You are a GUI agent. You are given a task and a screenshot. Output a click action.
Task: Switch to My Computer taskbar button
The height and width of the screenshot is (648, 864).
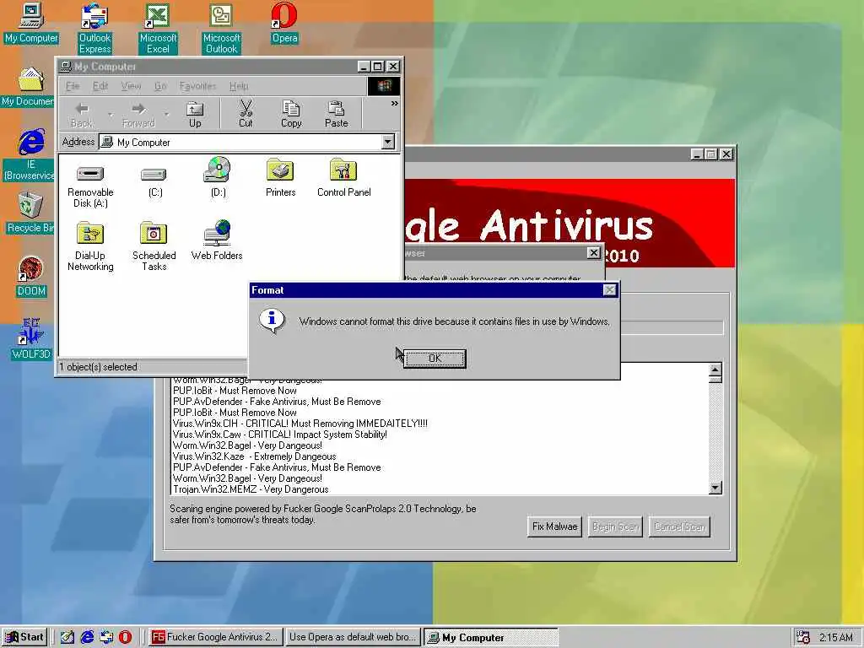(490, 637)
